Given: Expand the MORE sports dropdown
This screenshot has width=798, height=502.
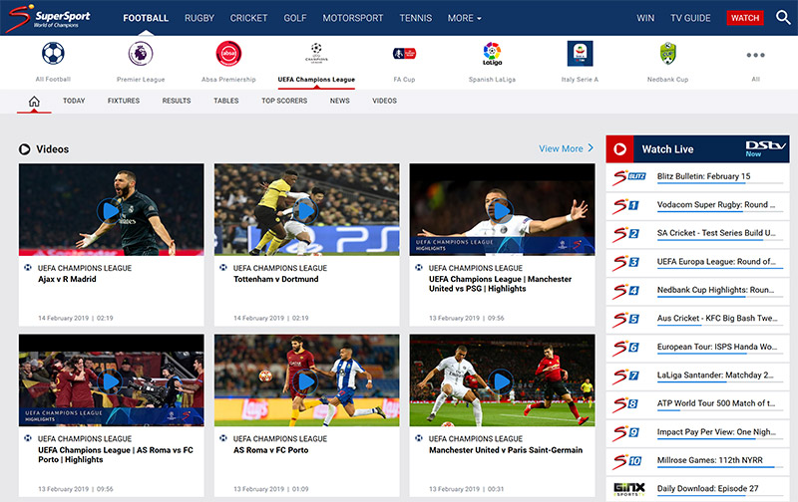Looking at the screenshot, I should (464, 18).
